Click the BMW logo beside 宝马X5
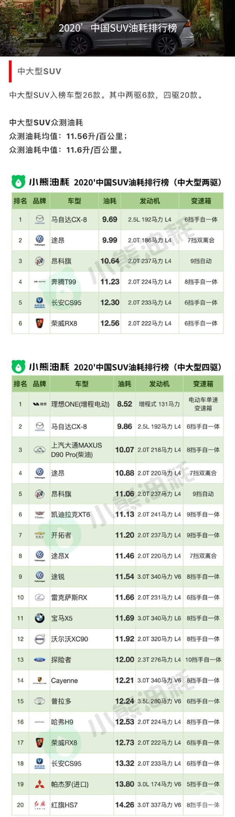Viewport: 235px width, 817px height. pos(40,618)
